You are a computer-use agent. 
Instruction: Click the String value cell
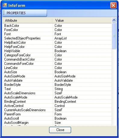coord(82,89)
